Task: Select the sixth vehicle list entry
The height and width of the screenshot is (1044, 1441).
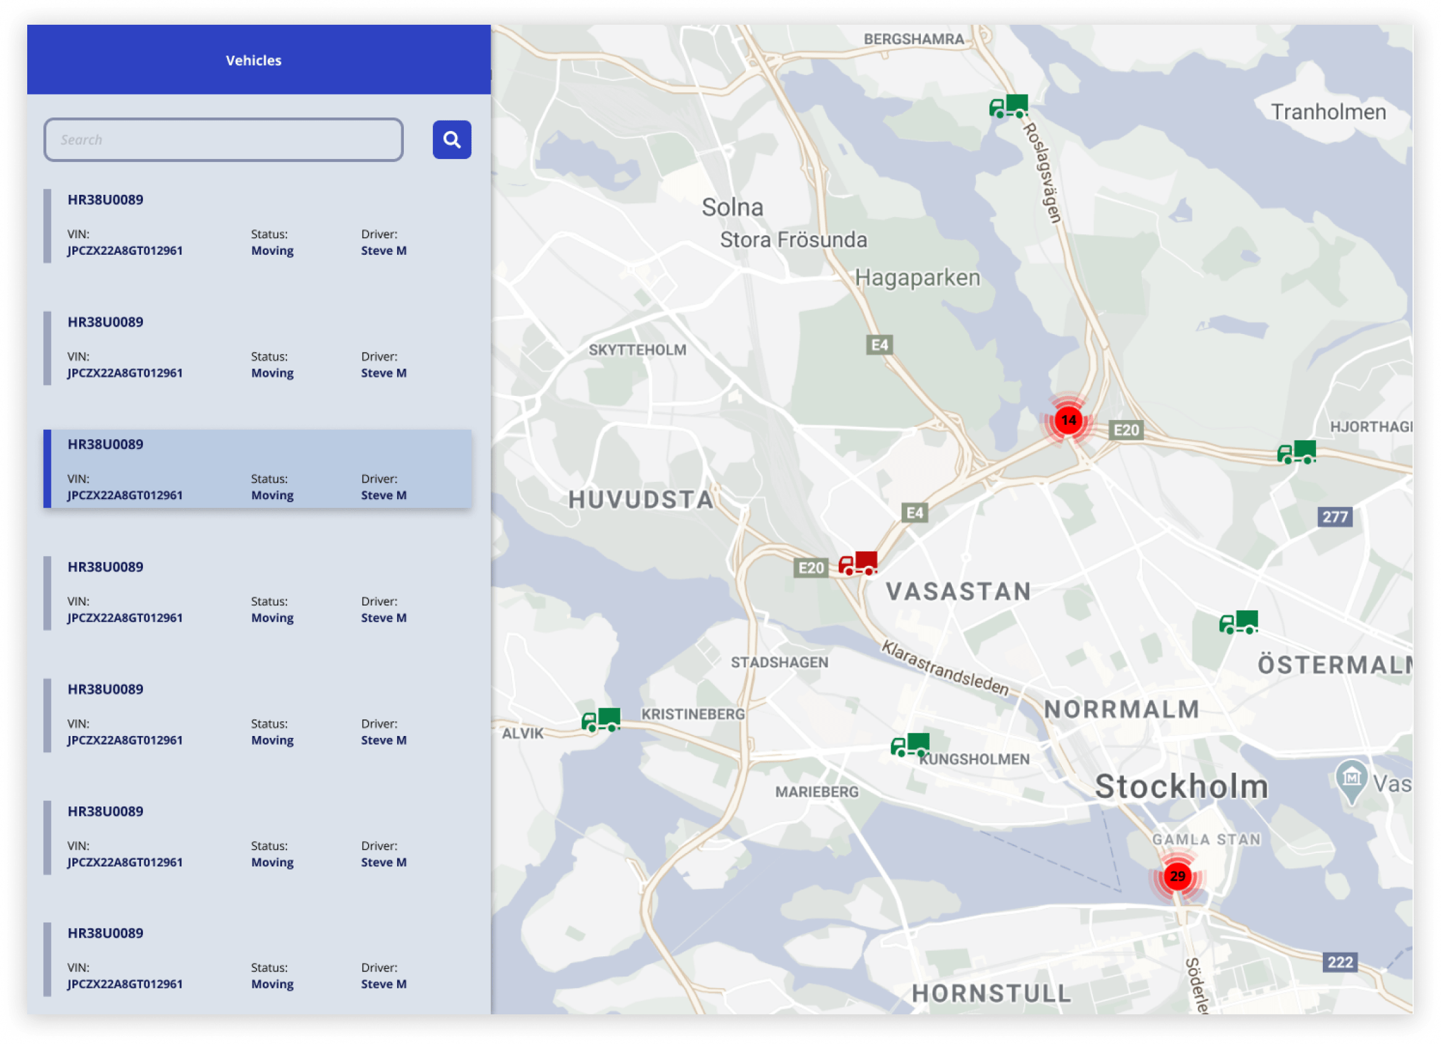Action: pos(257,837)
